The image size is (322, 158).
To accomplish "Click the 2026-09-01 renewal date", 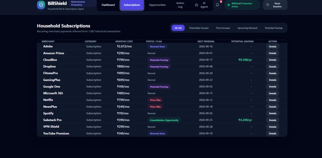I will (x=206, y=53).
